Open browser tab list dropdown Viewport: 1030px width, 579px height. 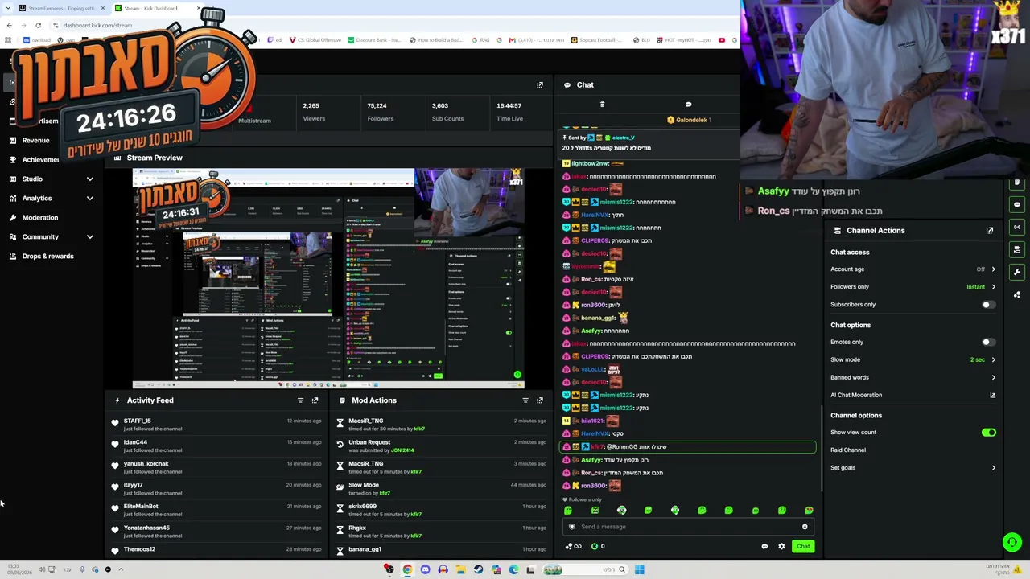7,8
